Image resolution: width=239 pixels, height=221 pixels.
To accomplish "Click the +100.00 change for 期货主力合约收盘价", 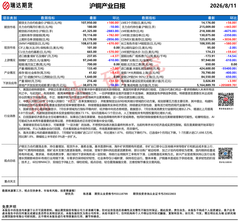I will tap(113, 23).
